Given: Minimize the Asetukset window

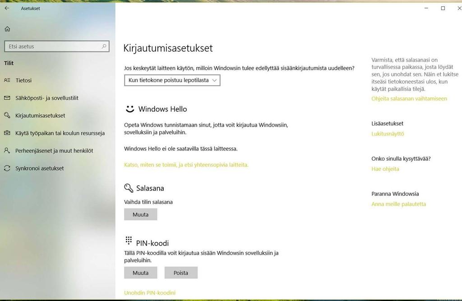Looking at the screenshot, I should coord(426,8).
